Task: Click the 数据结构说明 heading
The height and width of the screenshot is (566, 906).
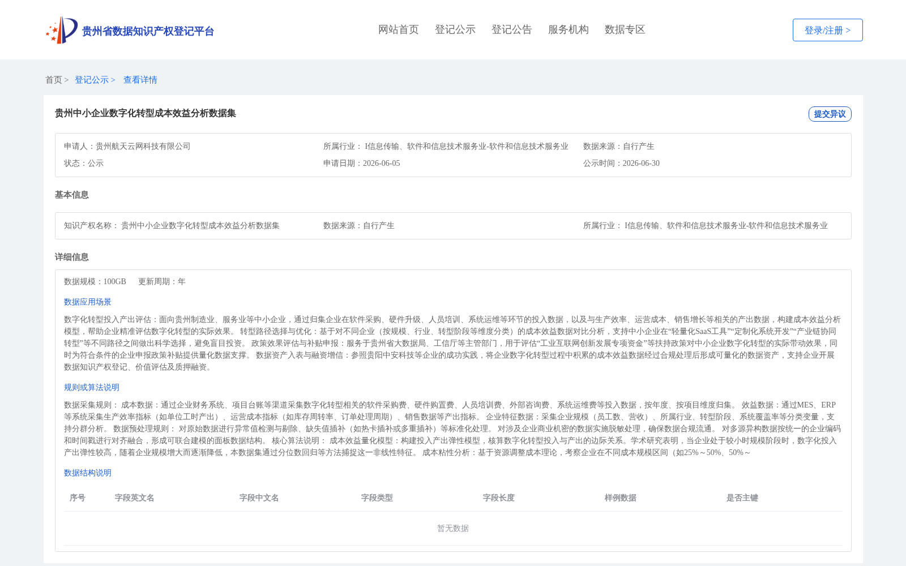Action: click(x=88, y=473)
